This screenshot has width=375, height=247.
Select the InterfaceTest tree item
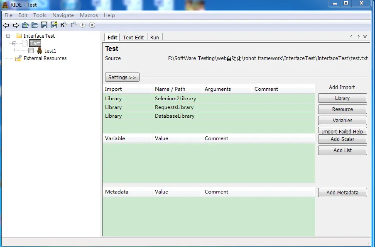(39, 36)
